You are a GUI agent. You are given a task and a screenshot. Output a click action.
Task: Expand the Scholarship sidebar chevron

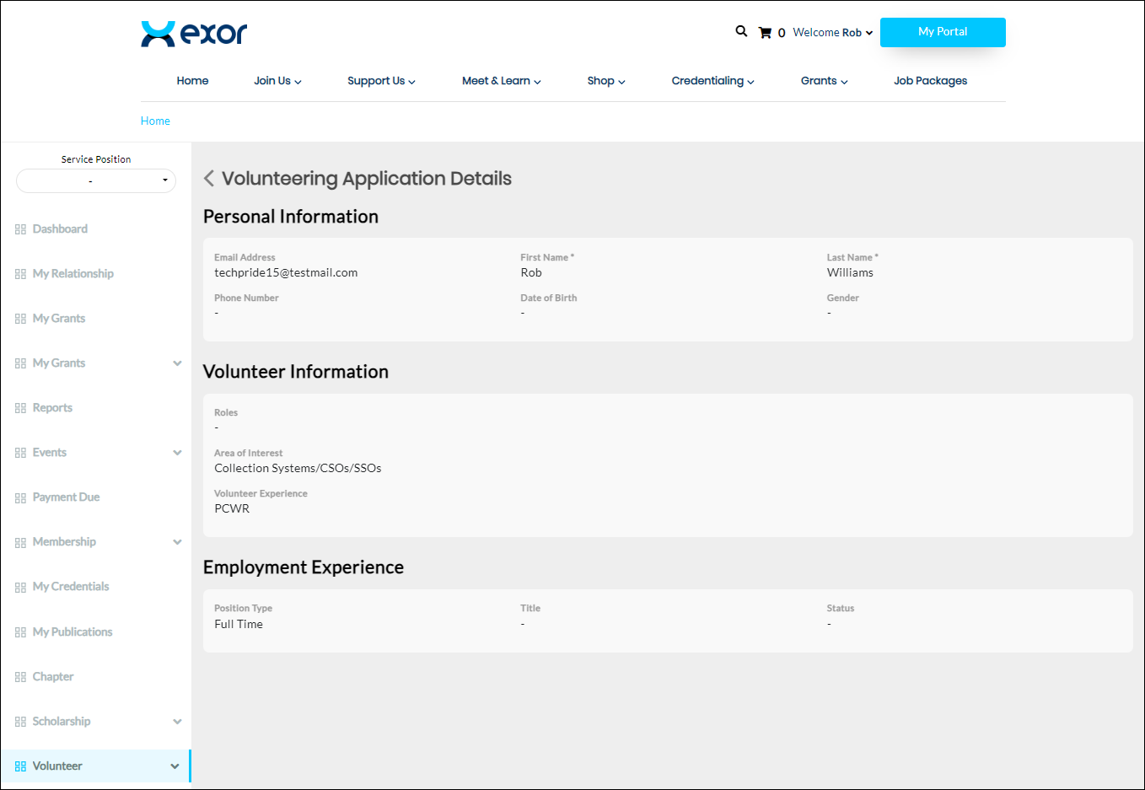point(177,722)
